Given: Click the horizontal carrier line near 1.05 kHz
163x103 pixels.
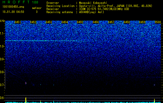Looking at the screenshot, I should [41, 41].
